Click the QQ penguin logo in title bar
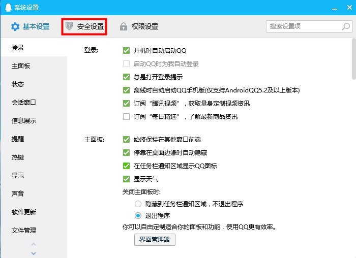This screenshot has width=356, height=258. (8, 8)
